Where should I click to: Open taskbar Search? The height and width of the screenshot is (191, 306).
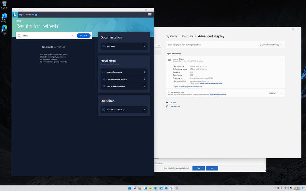click(x=135, y=188)
